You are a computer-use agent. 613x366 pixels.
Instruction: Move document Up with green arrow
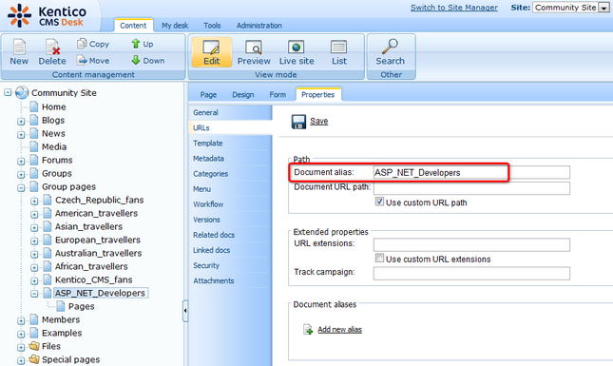click(136, 44)
